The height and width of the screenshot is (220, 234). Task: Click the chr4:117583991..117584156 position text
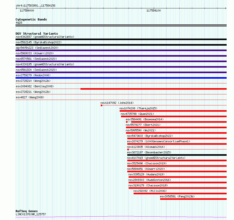[35, 6]
